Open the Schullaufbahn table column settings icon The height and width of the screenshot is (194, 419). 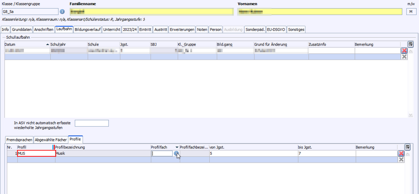point(410,45)
